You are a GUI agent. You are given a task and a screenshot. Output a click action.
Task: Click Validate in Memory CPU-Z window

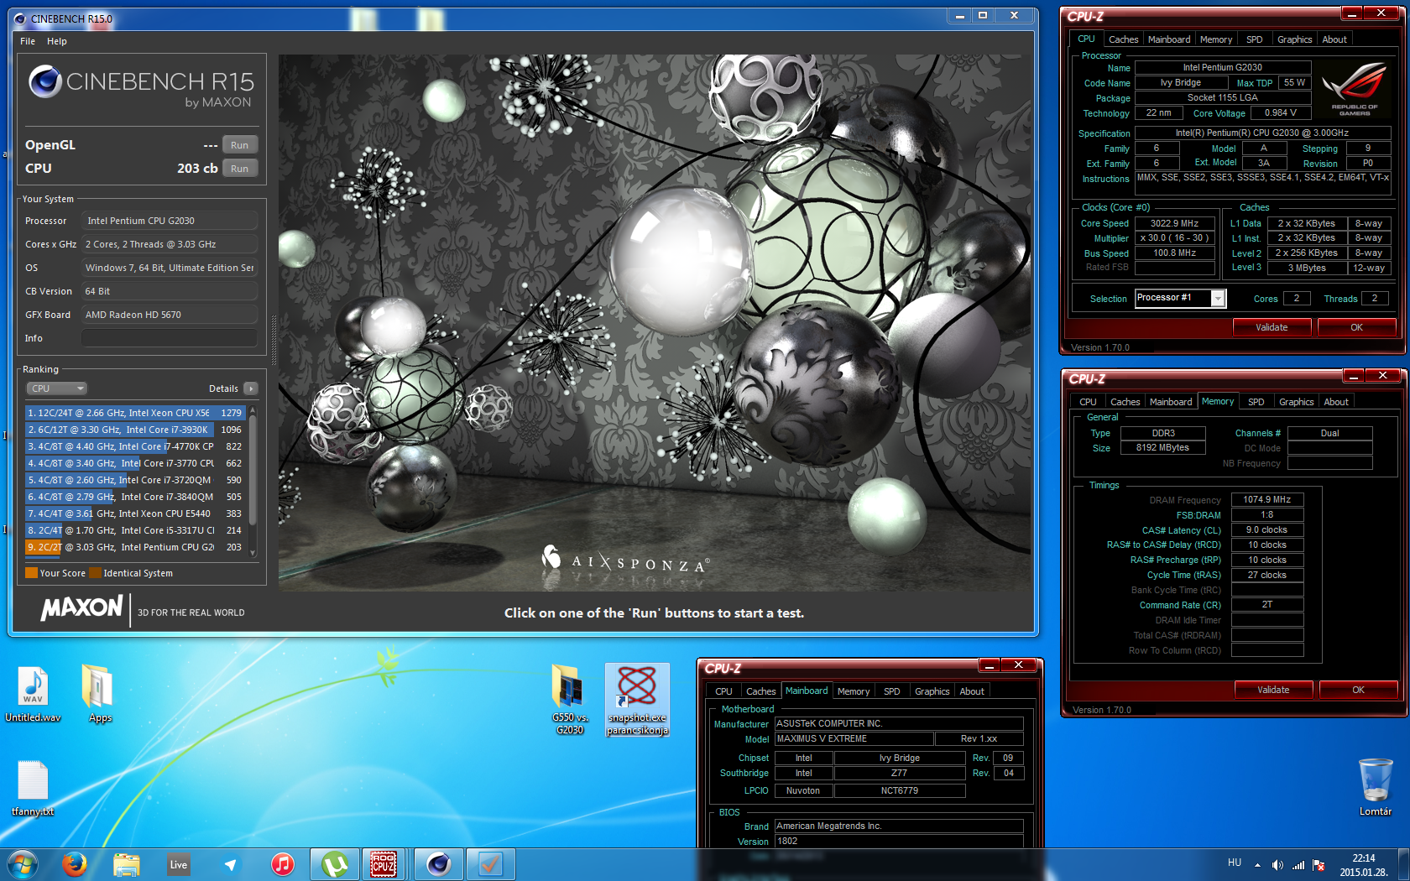pos(1273,690)
